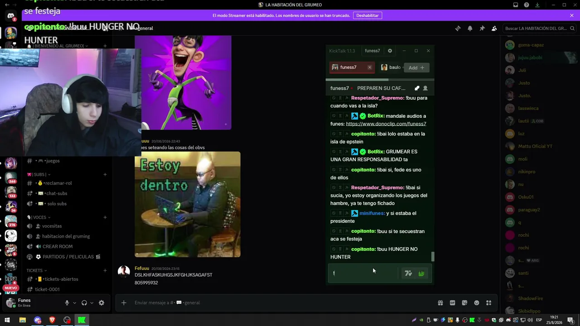
Task: Create channel in SUBS category
Action: [105, 174]
